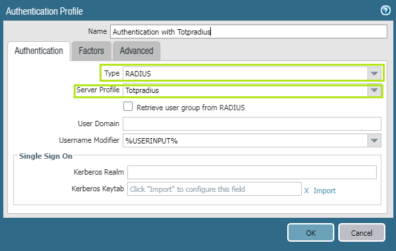Expand the Server Profile dropdown arrow

coord(374,90)
